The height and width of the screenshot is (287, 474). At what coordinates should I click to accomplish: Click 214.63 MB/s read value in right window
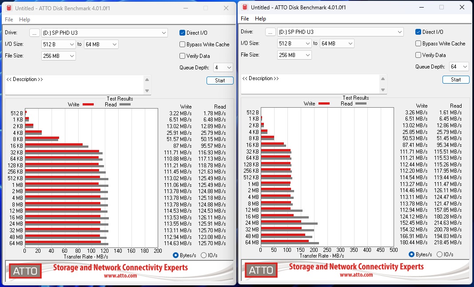tap(448, 223)
